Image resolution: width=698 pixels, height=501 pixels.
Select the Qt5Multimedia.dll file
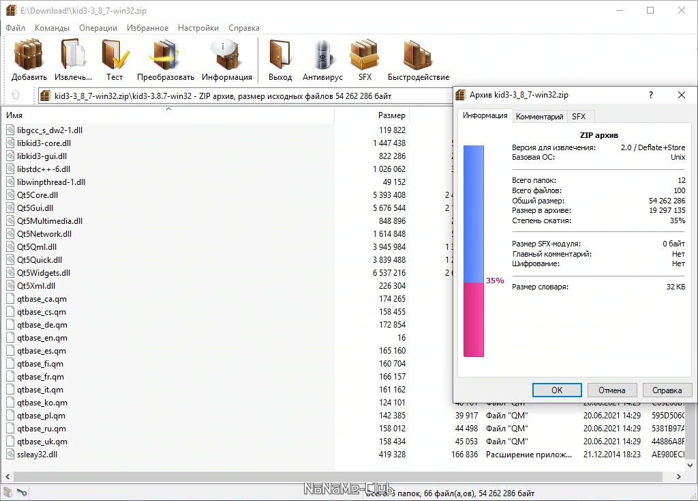pyautogui.click(x=50, y=220)
